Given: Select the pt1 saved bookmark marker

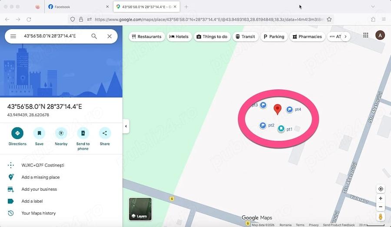Looking at the screenshot, I should pyautogui.click(x=281, y=128).
